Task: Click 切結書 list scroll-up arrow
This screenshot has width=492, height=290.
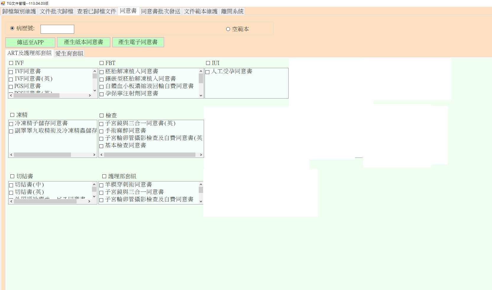Action: (x=94, y=184)
